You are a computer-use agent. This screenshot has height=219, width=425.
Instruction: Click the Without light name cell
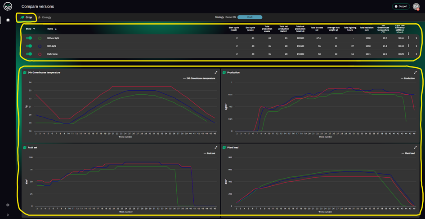point(53,38)
